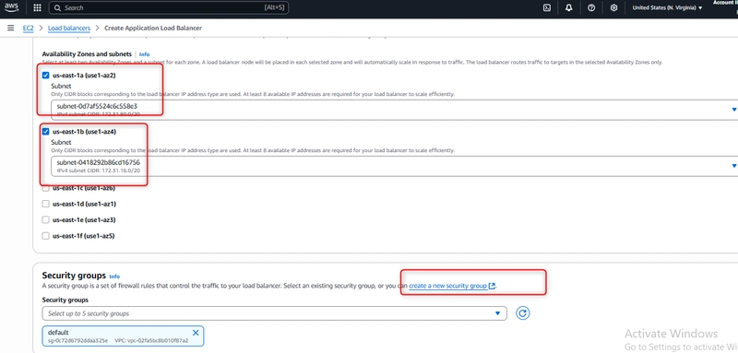Open the help question-mark icon

(x=591, y=8)
